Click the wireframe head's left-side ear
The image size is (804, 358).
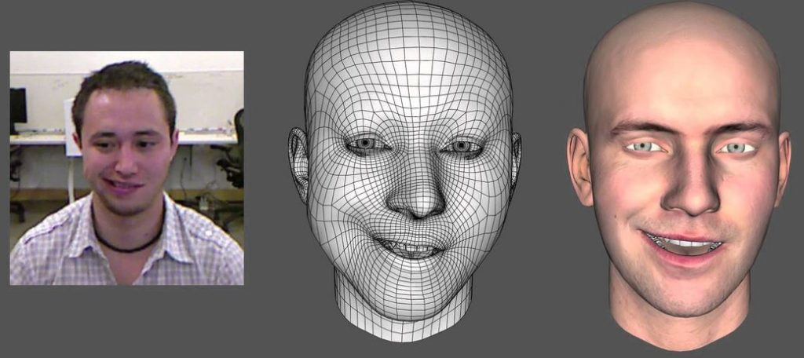point(298,163)
